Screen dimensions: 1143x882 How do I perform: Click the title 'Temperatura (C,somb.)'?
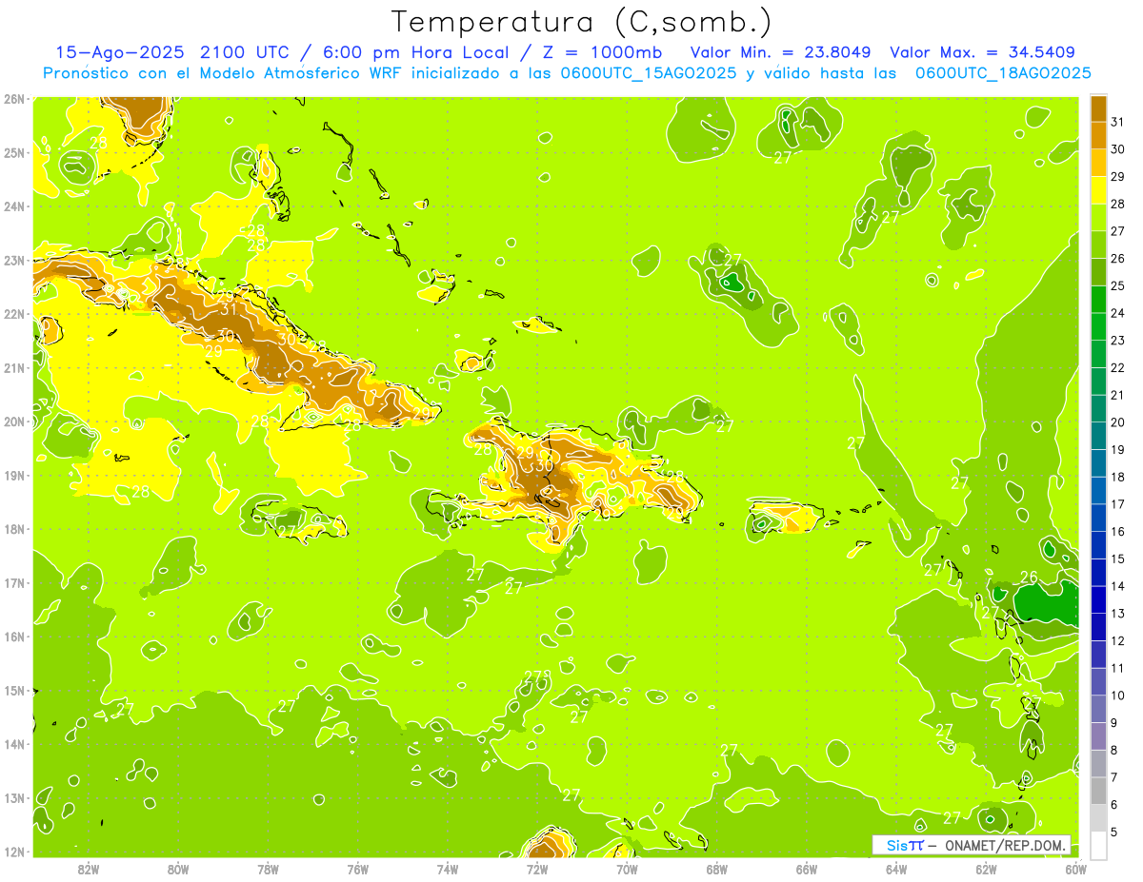point(582,22)
